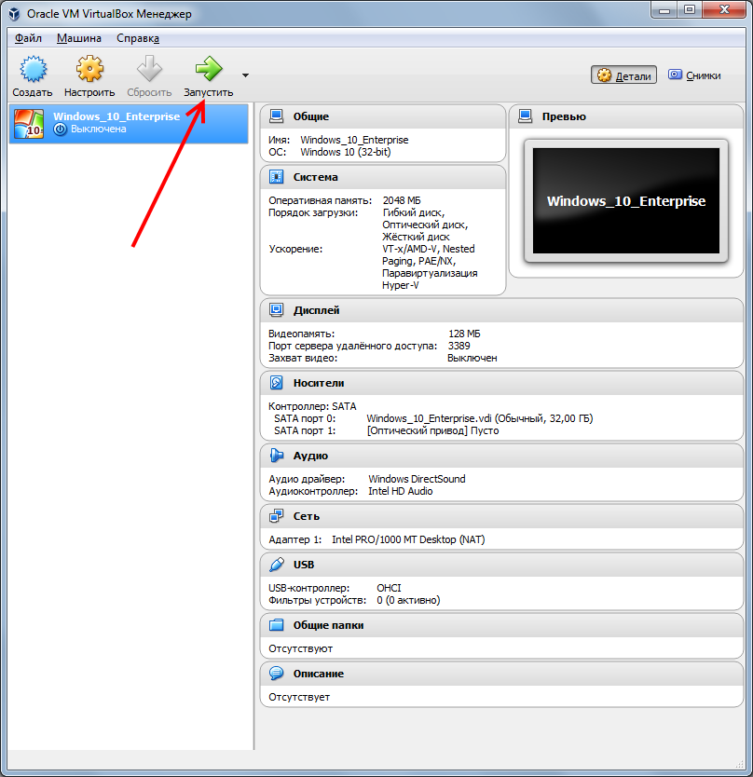Click the power state icon beside Выключена
Image resolution: width=753 pixels, height=777 pixels.
tap(60, 129)
